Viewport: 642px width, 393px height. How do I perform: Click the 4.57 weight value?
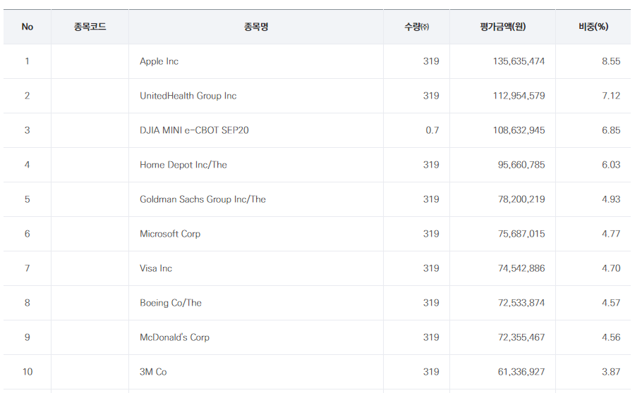[611, 303]
